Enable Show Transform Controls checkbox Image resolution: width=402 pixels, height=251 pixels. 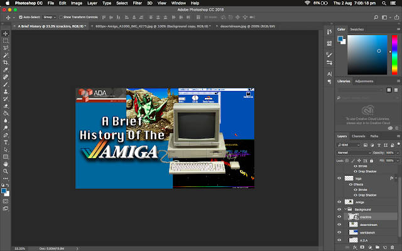[x=61, y=17]
